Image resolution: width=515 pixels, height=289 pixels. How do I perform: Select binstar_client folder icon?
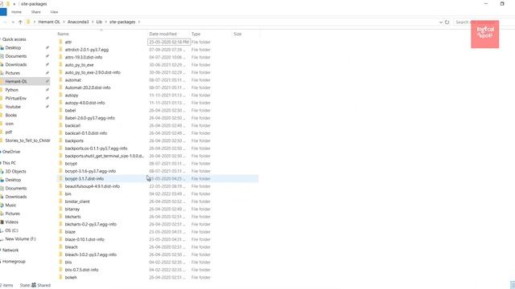60,201
